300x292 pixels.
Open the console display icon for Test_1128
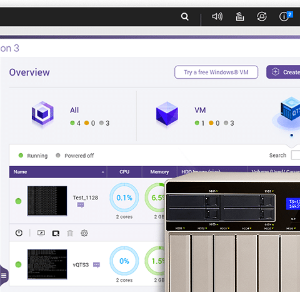point(41,233)
